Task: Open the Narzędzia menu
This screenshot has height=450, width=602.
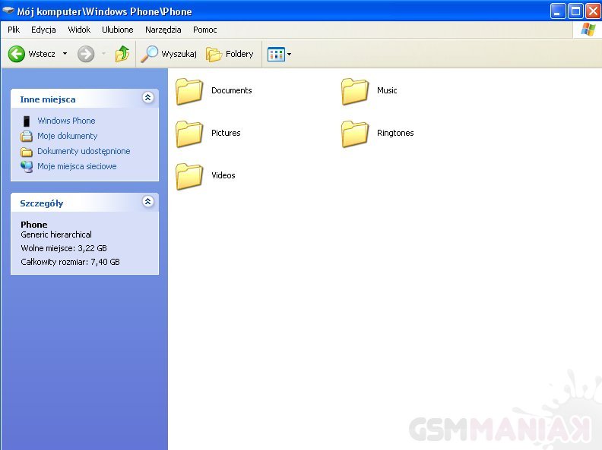Action: click(x=163, y=30)
